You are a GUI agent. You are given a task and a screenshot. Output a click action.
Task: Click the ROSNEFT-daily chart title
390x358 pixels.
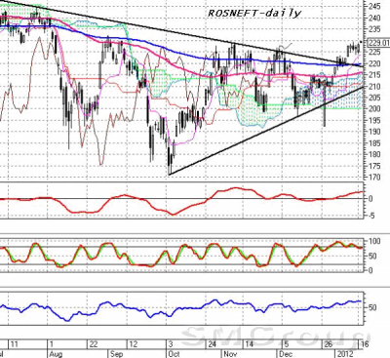point(254,14)
